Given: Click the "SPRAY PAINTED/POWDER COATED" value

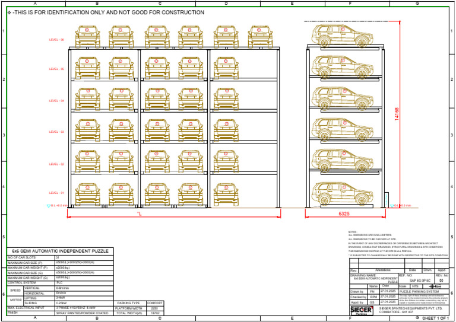Looking at the screenshot, I should (x=82, y=313).
